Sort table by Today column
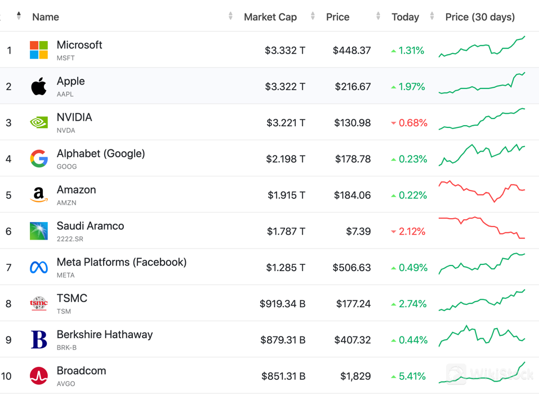Image resolution: width=539 pixels, height=394 pixels. point(405,17)
